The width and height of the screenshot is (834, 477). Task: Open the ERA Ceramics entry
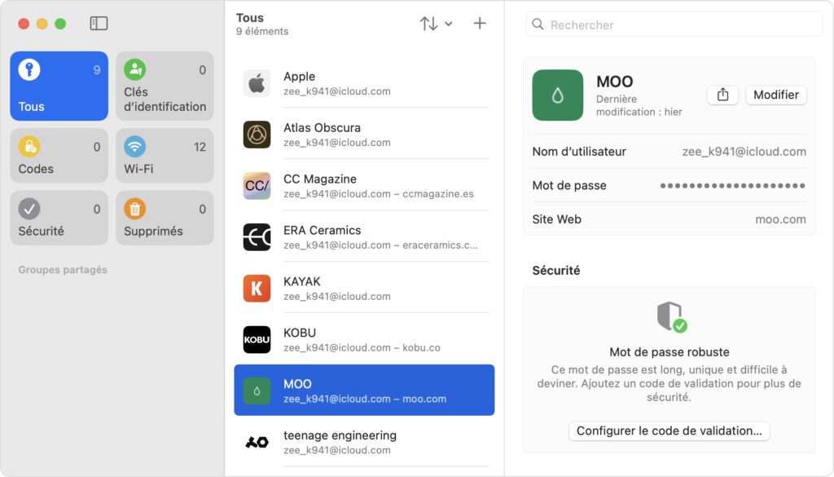coord(364,237)
